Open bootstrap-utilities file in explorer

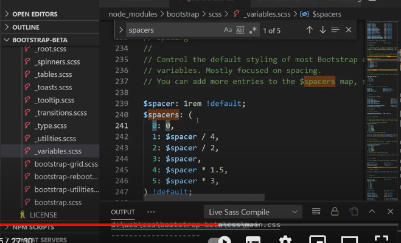click(x=66, y=190)
